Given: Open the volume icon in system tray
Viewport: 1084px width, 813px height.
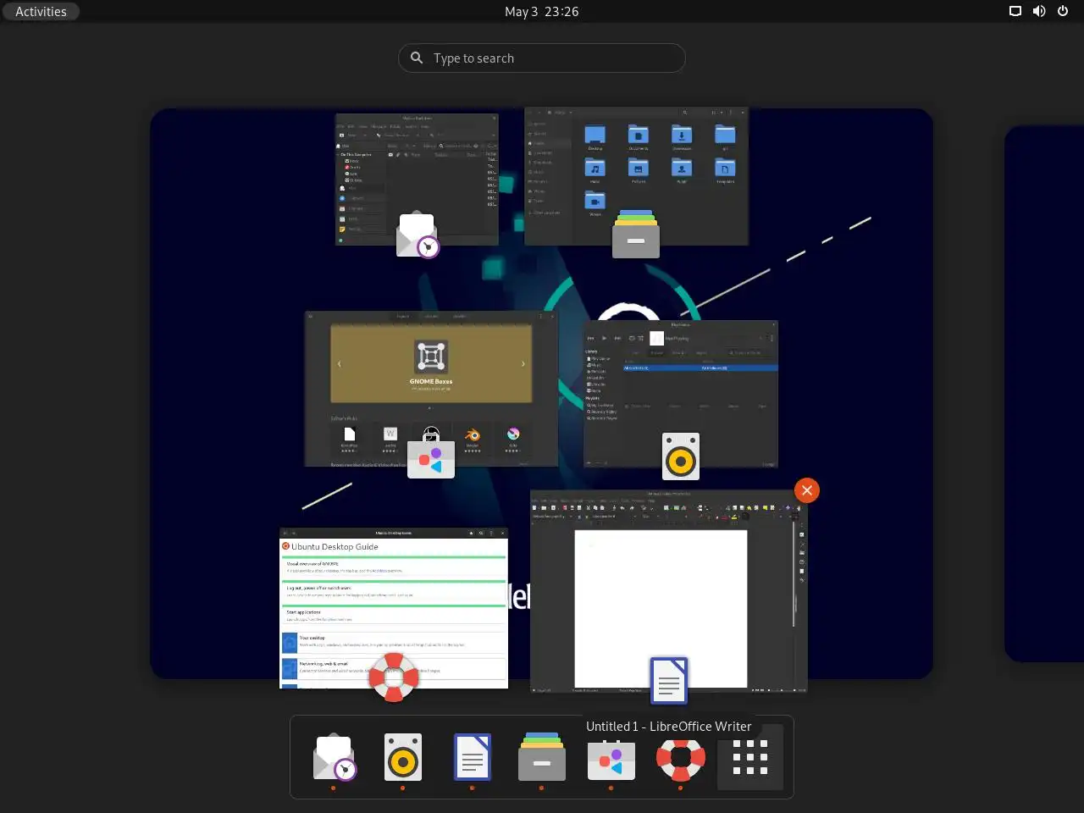Looking at the screenshot, I should pyautogui.click(x=1039, y=11).
